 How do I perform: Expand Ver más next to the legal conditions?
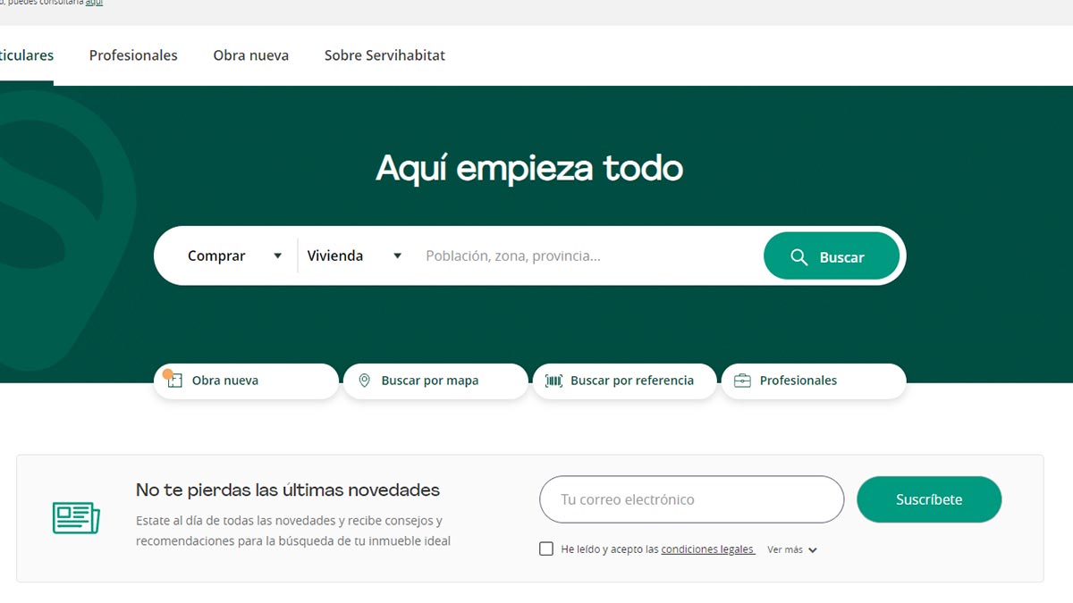pyautogui.click(x=791, y=549)
